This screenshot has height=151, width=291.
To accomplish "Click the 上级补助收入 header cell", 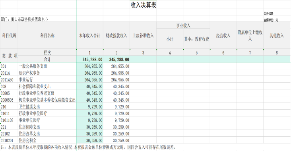I will coord(143,35).
